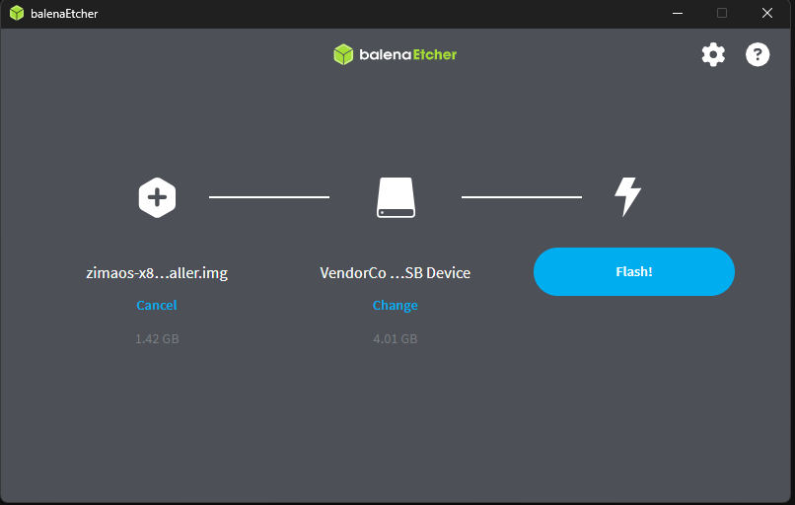Image resolution: width=795 pixels, height=505 pixels.
Task: Click the hexagon plus image source icon
Action: [x=157, y=197]
